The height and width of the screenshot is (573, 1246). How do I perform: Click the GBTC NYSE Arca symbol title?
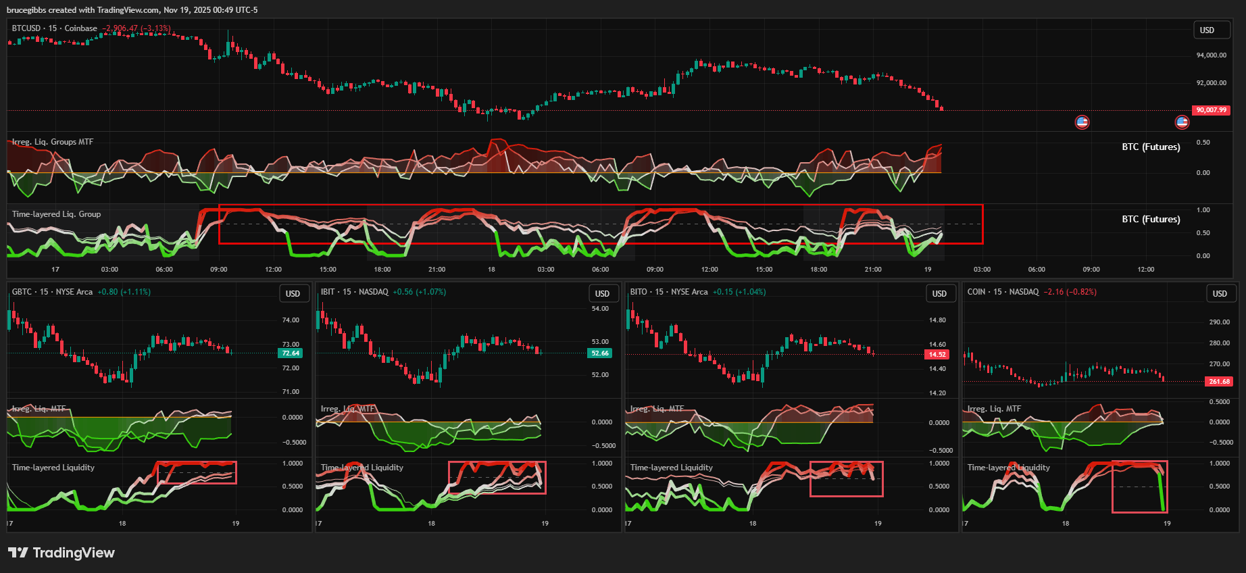[x=52, y=292]
